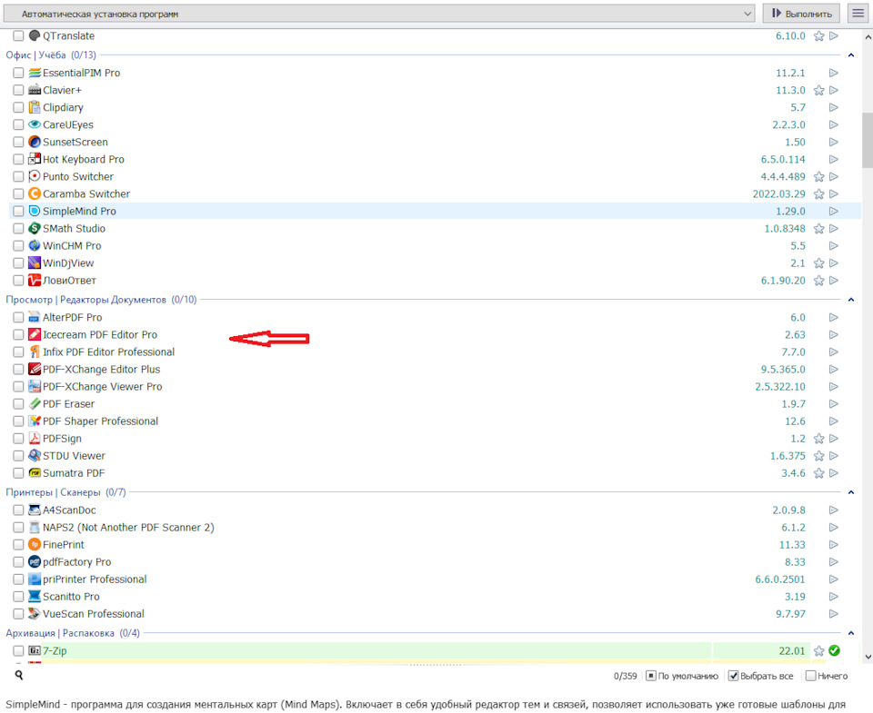Click the star icon for 7-Zip
This screenshot has height=713, width=873.
(x=818, y=650)
